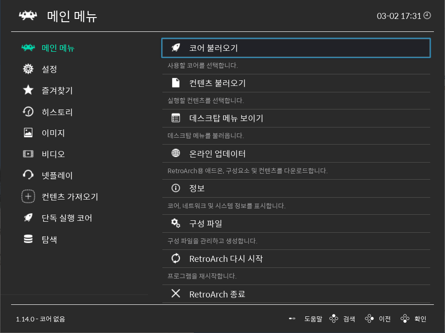Click the RetroArch invader logo in header

point(28,16)
